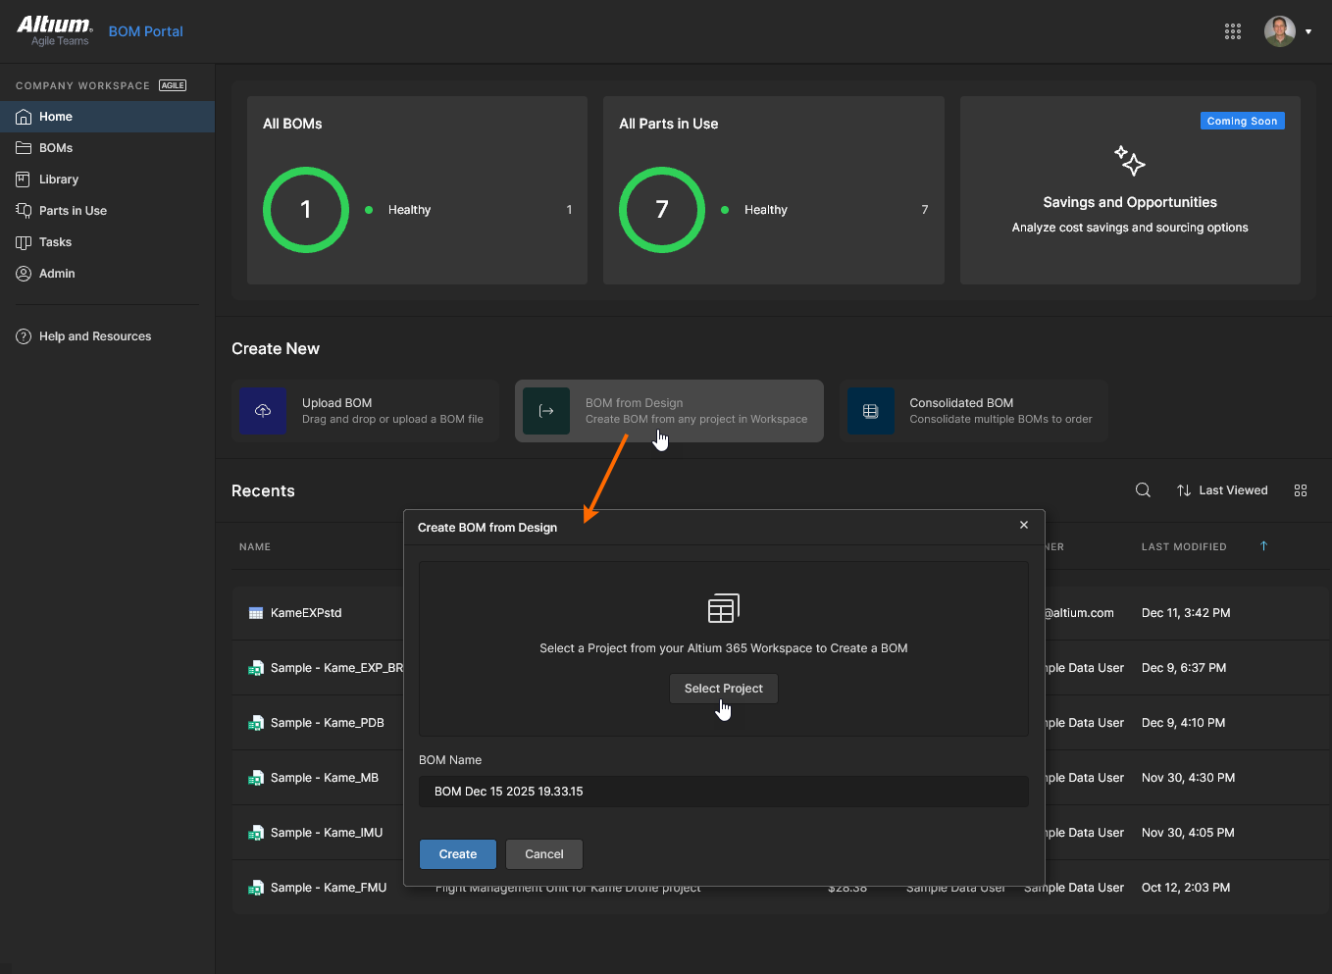The width and height of the screenshot is (1332, 974).
Task: Open BOMs in the sidebar
Action: pos(56,148)
